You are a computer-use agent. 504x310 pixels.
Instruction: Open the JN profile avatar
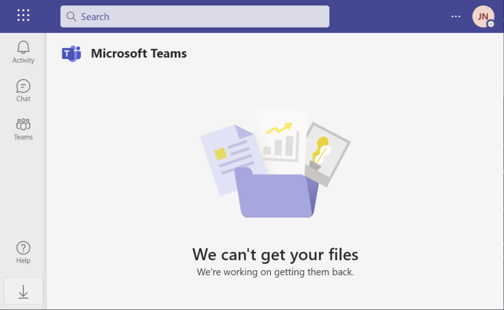pos(483,16)
